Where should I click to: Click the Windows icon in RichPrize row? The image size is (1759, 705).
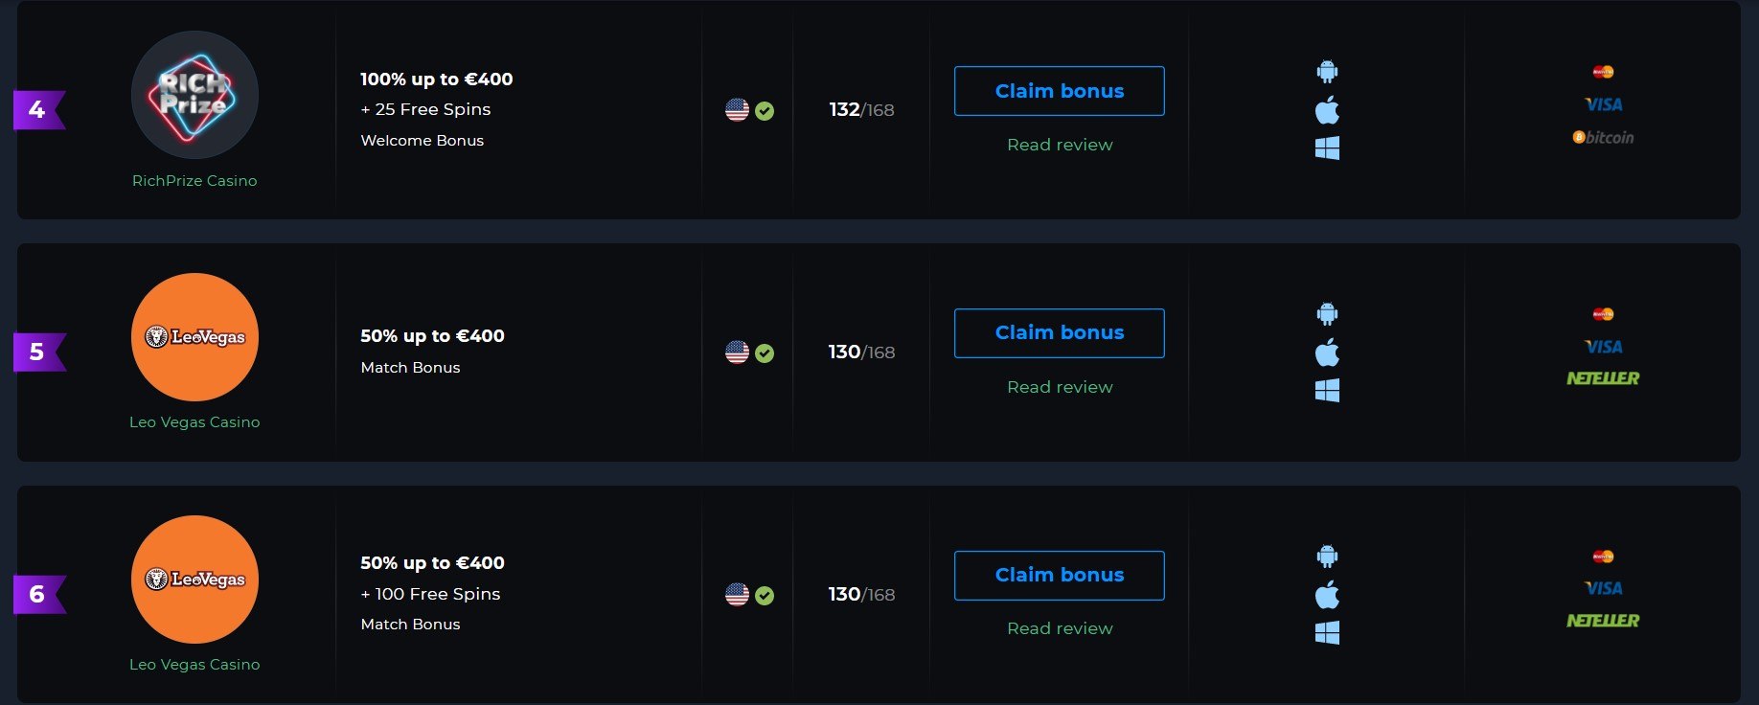[x=1327, y=148]
